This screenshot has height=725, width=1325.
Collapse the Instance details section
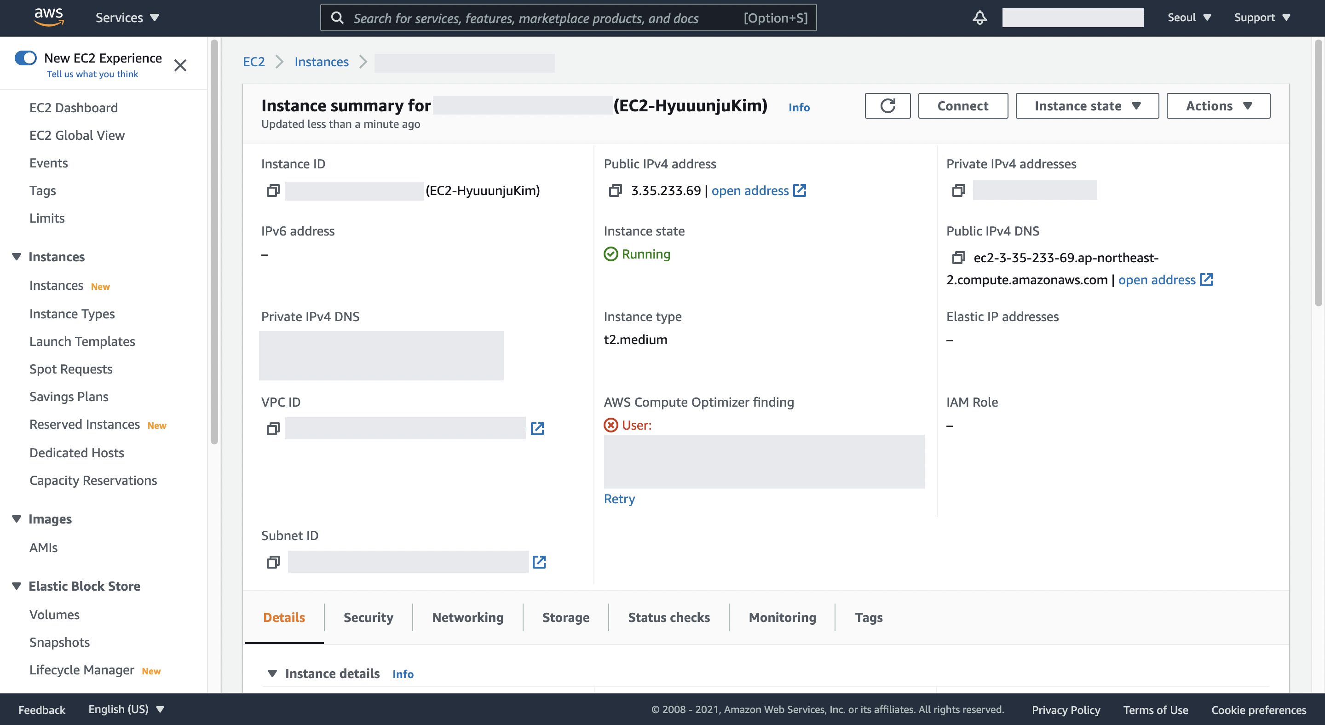[272, 673]
